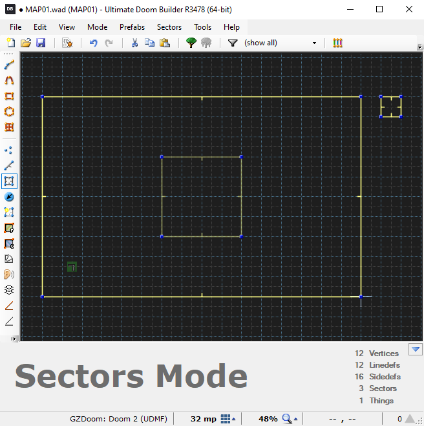
Task: Select the Draw Lines tool
Action: (x=9, y=65)
